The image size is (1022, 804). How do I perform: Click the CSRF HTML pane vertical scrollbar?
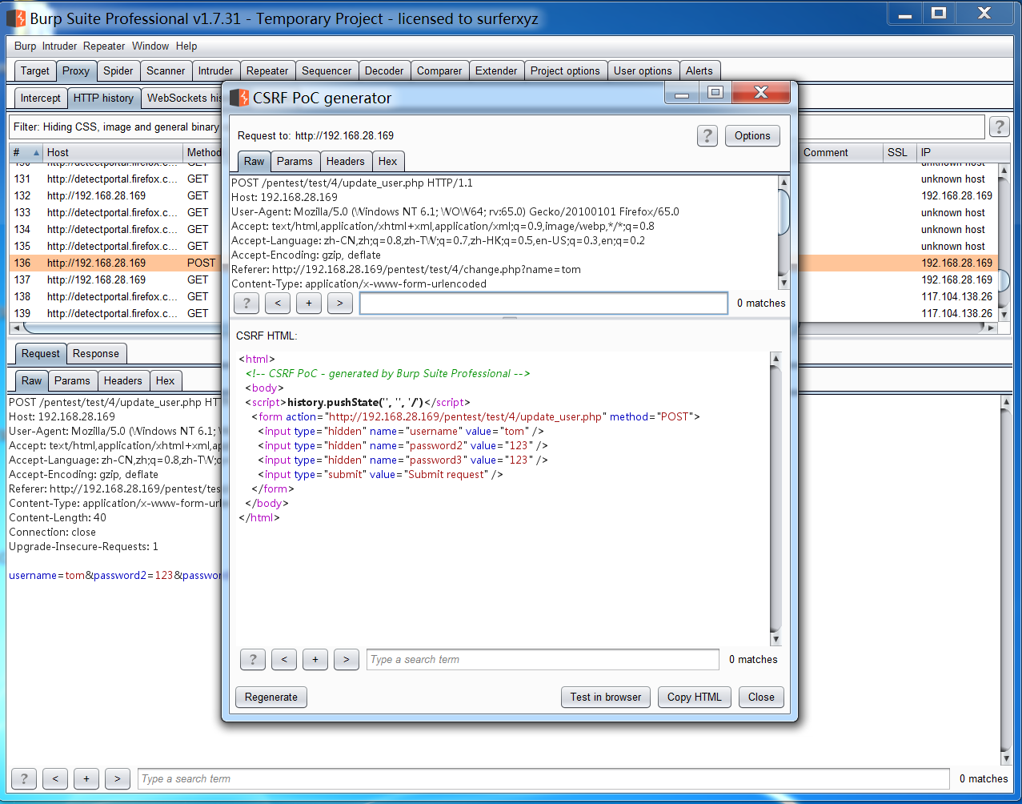[x=775, y=499]
